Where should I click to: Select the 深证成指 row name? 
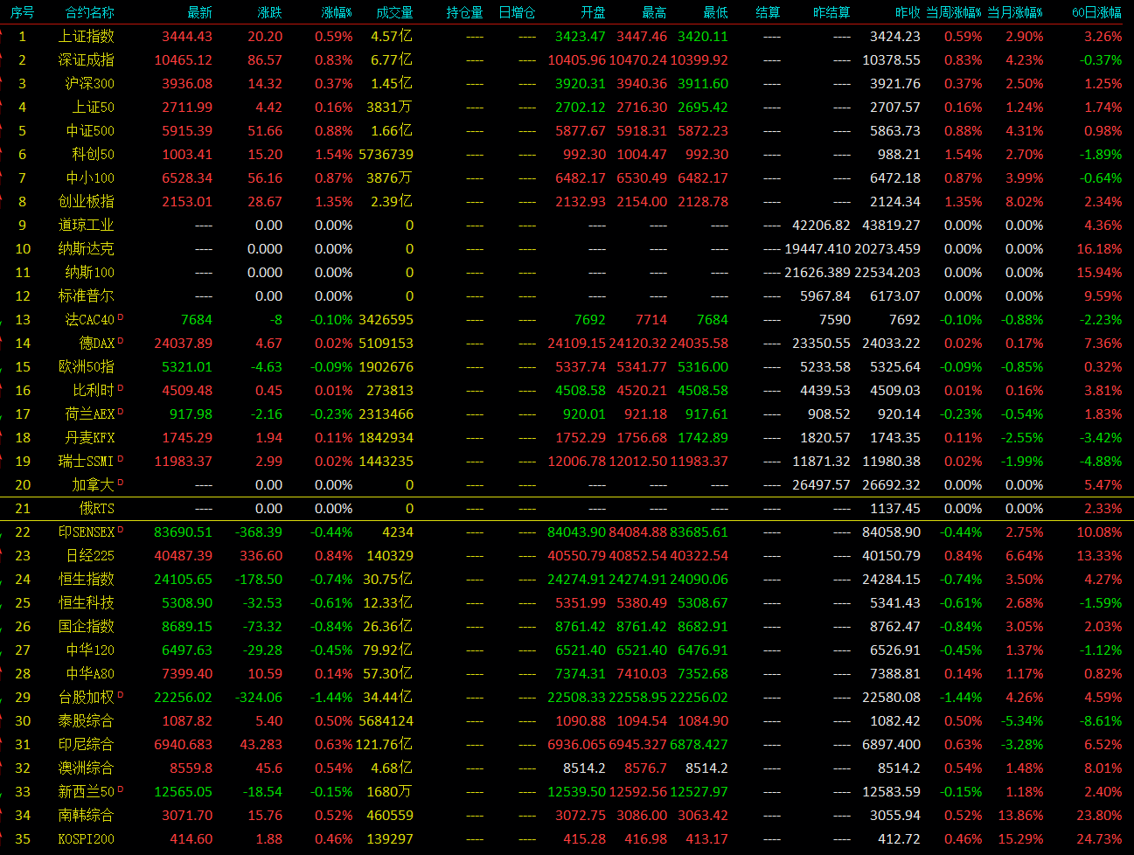pyautogui.click(x=86, y=60)
